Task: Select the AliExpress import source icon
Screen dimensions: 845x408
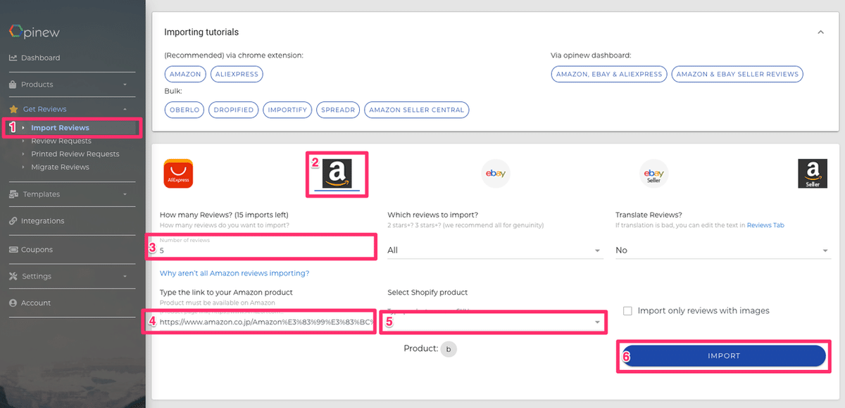Action: 178,174
